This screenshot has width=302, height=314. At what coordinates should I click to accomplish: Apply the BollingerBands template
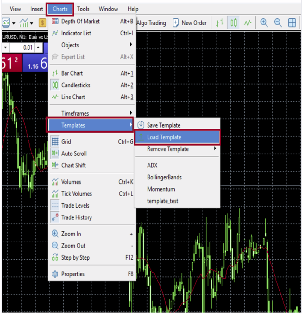pos(164,177)
